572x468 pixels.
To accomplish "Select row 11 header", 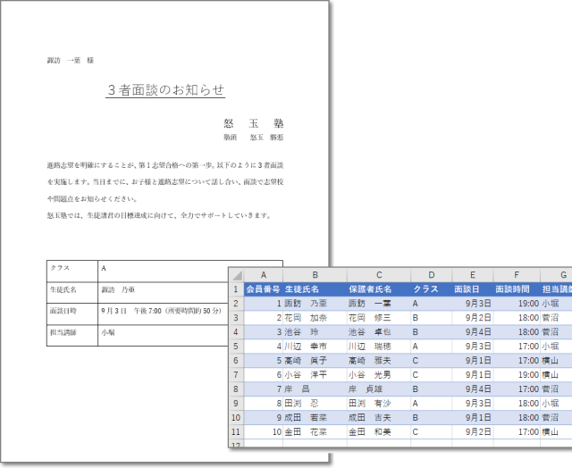I will click(x=237, y=431).
